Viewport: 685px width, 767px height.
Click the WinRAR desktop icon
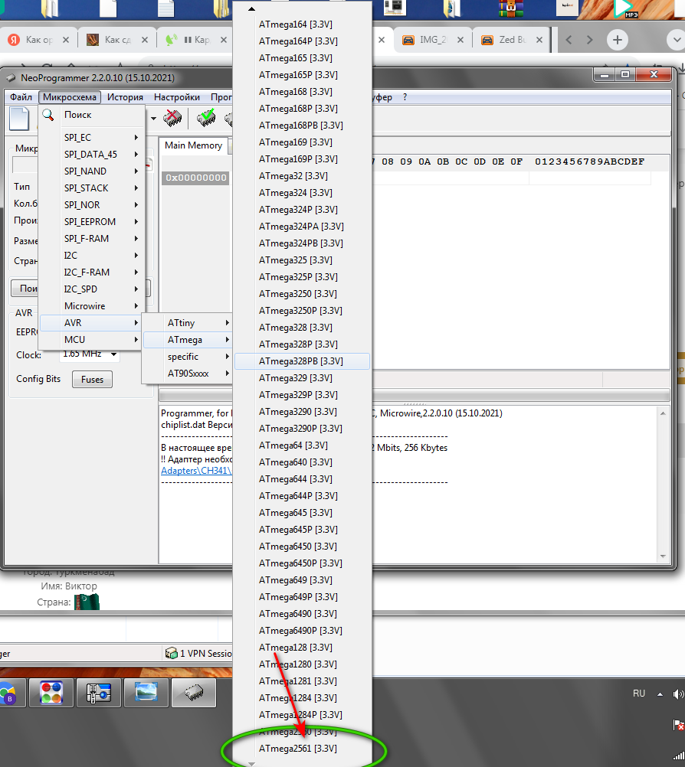[511, 8]
